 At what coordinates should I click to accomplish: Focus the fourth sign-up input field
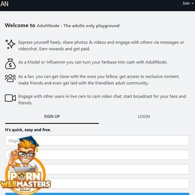(x=97, y=184)
